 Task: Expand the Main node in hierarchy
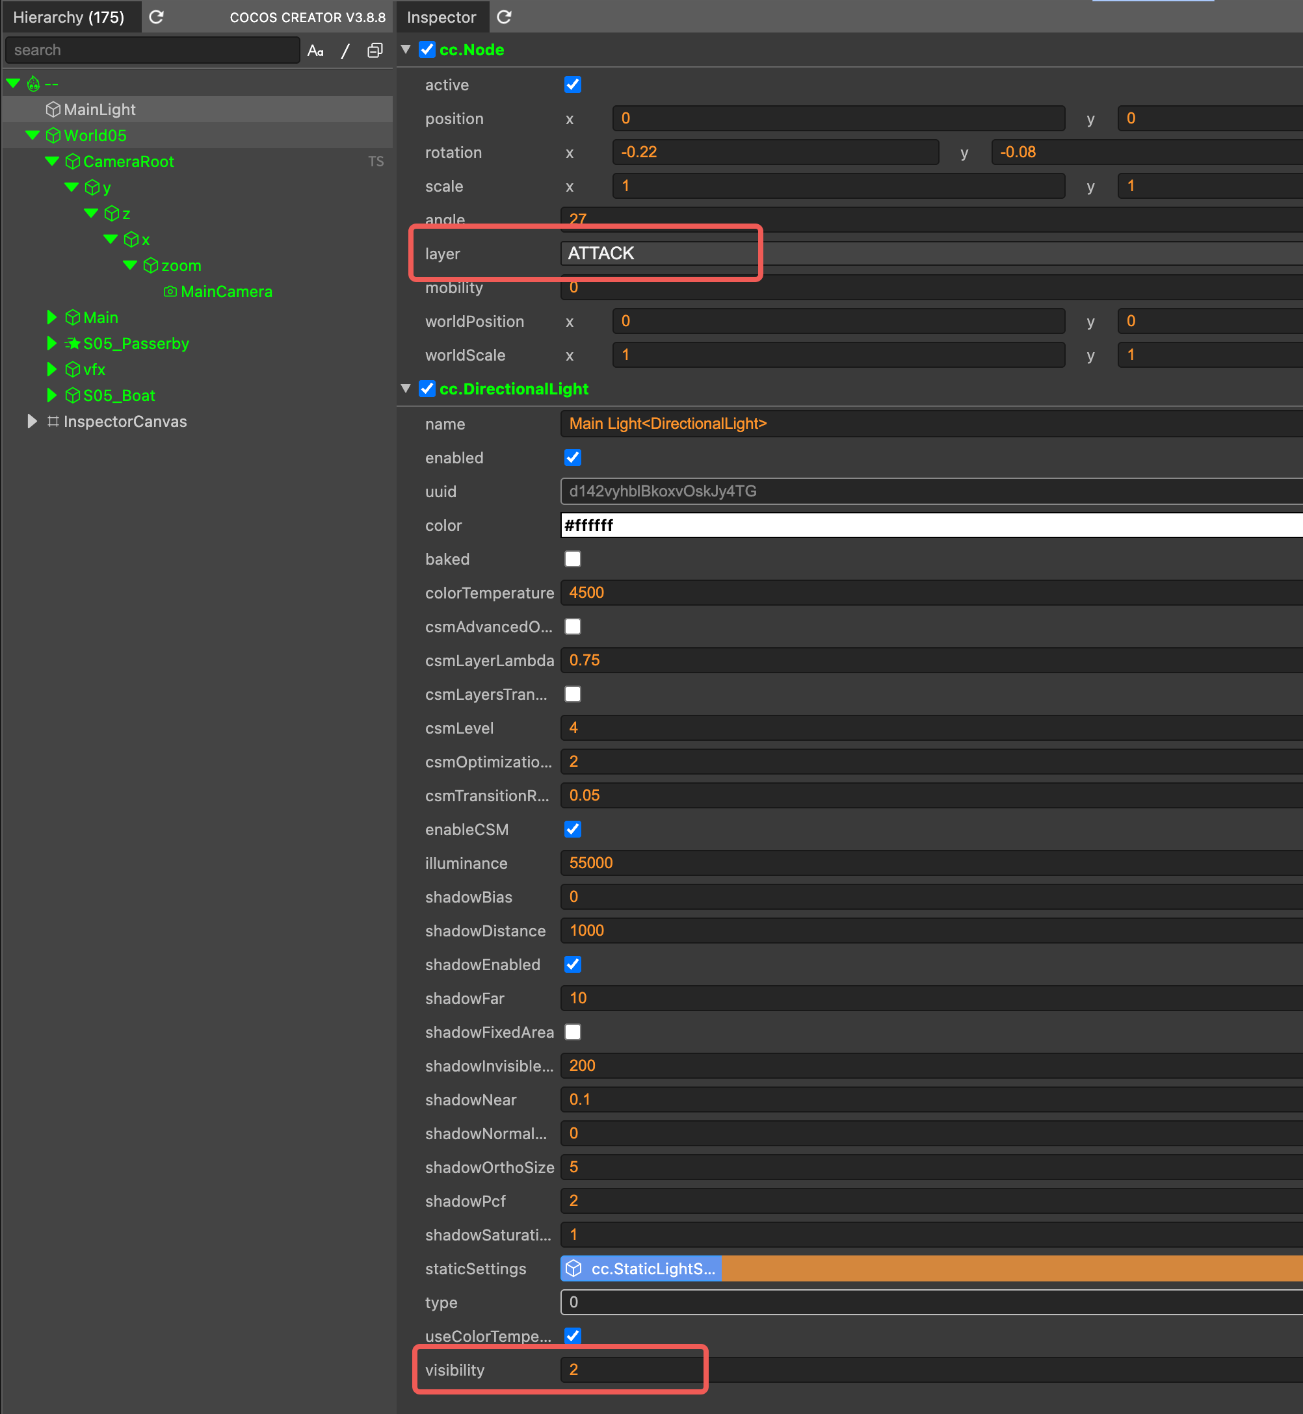point(51,318)
